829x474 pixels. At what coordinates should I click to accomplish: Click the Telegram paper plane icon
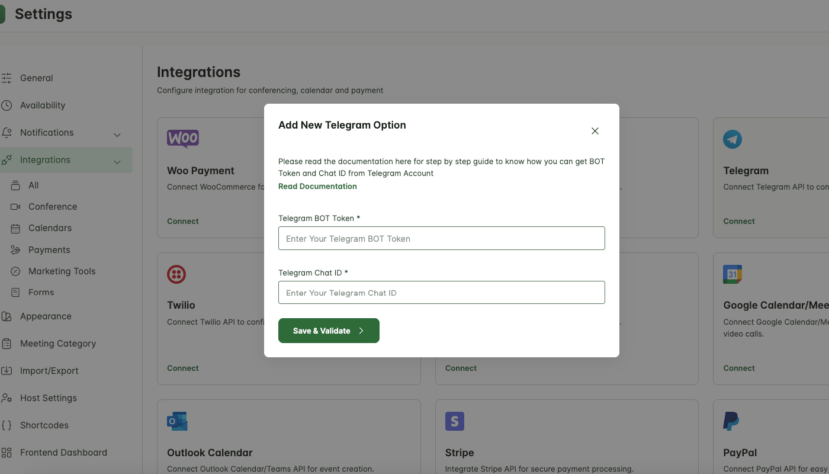tap(732, 139)
